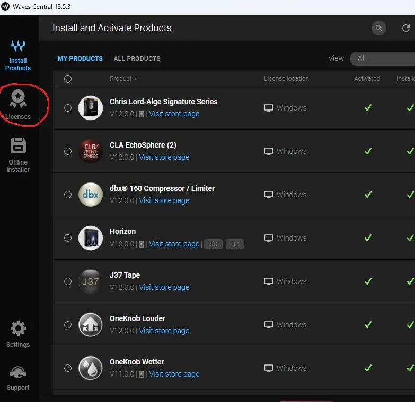Image resolution: width=415 pixels, height=402 pixels.
Task: Select the OneKnob Louder radio button
Action: tap(68, 325)
